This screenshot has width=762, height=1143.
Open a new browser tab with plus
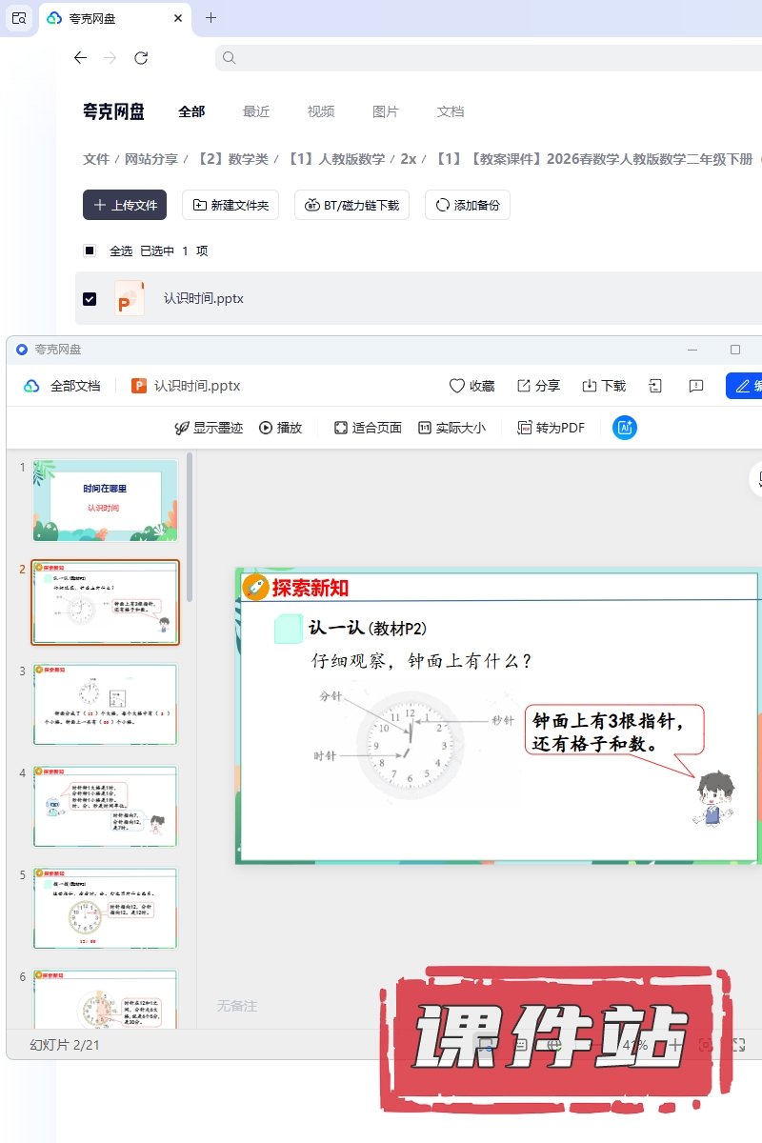[x=211, y=17]
